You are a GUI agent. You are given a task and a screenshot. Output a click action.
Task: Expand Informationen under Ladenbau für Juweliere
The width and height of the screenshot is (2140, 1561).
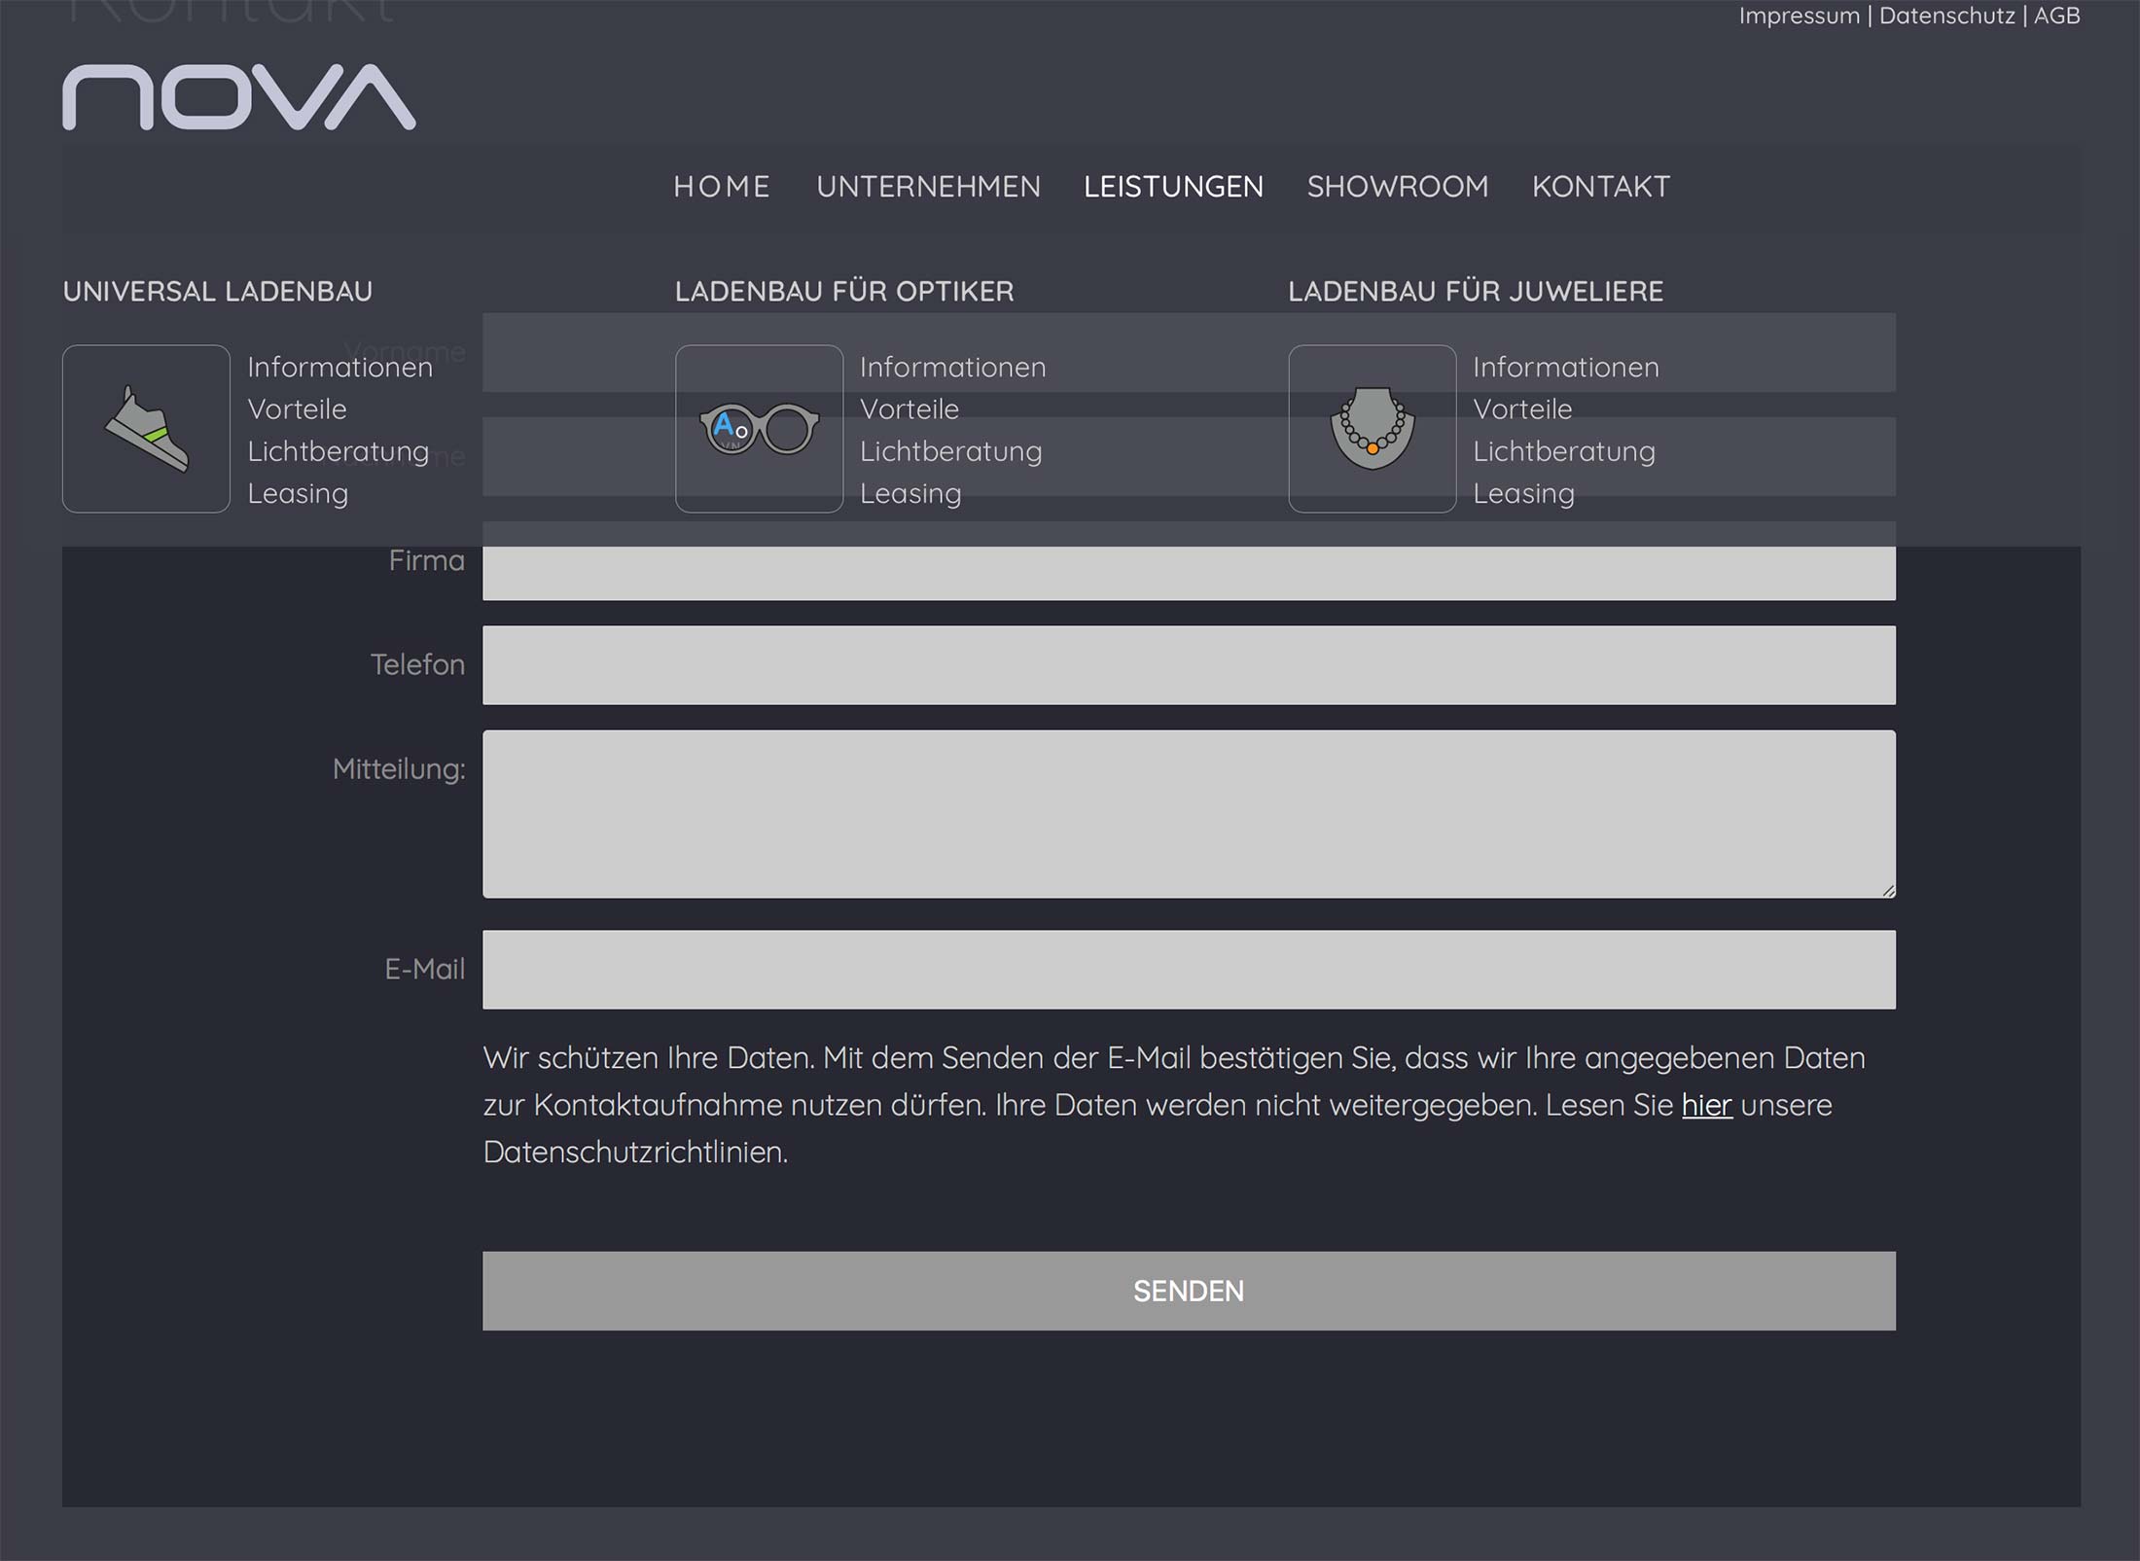click(1562, 366)
